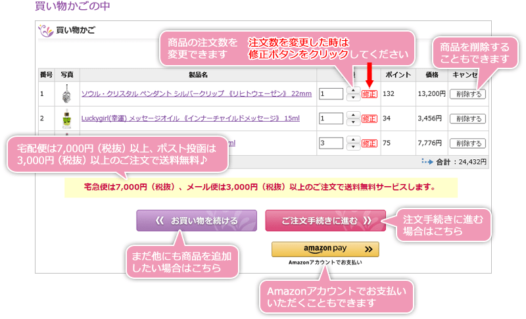526x319 pixels.
Task: Raise third item quantity using up arrow
Action: (x=353, y=139)
